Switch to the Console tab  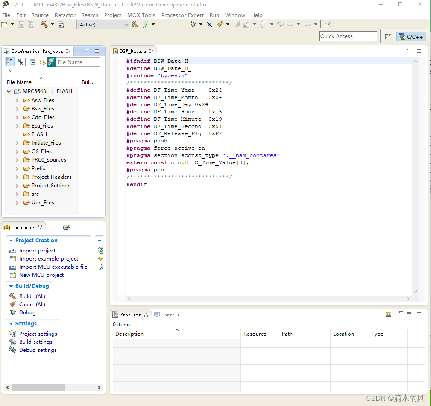[x=167, y=315]
